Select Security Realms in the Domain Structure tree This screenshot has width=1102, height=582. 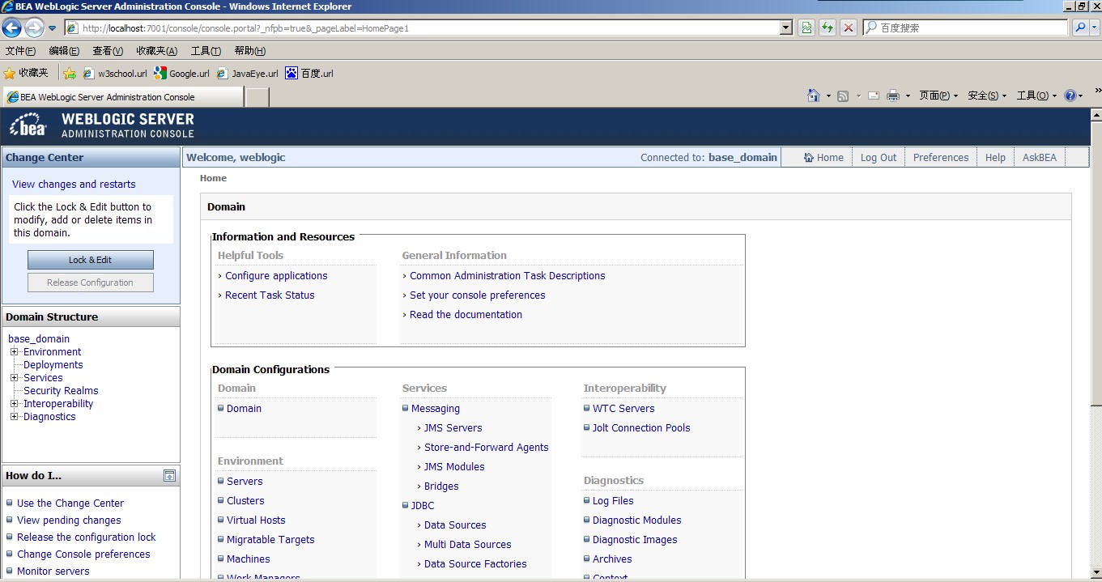61,391
